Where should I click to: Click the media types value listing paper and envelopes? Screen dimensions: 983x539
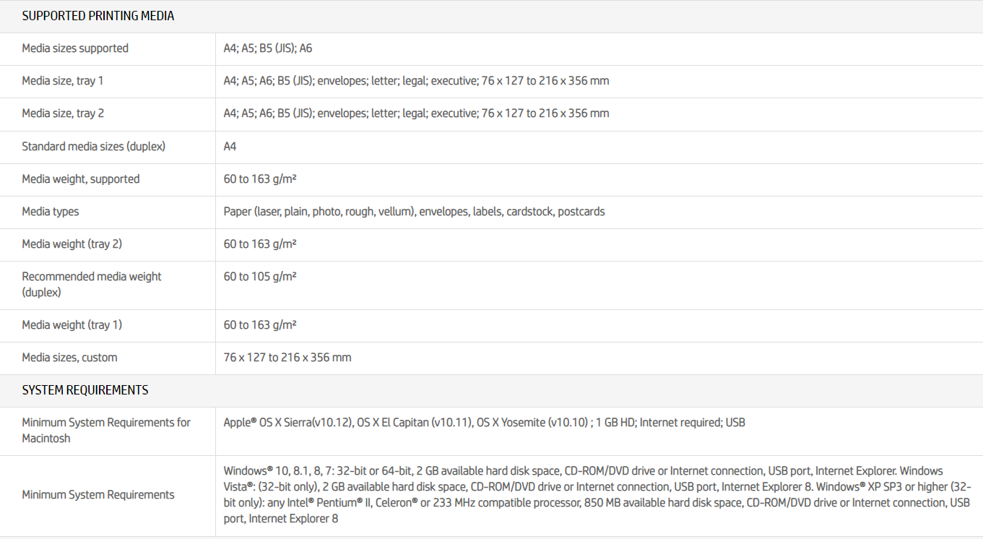414,212
